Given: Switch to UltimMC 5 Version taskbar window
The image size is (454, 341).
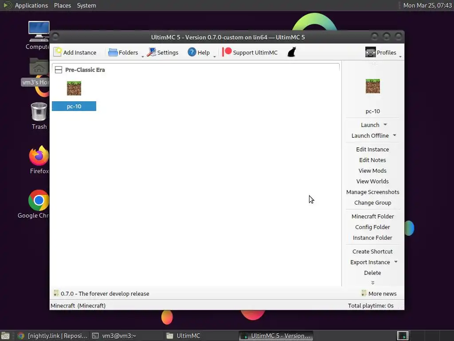Looking at the screenshot, I should [x=276, y=336].
